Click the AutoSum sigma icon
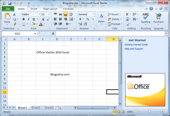Viewport: 170px width, 116px height. (x=127, y=14)
